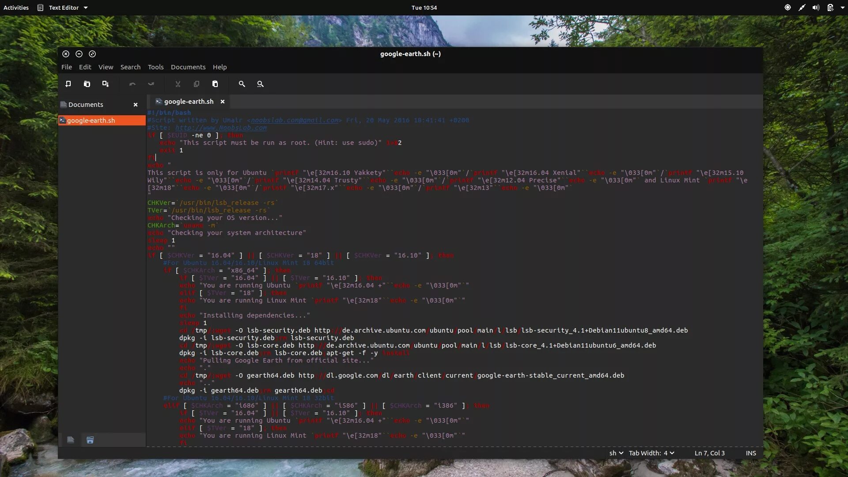Open the sh syntax language dropdown
Viewport: 848px width, 477px height.
point(616,453)
